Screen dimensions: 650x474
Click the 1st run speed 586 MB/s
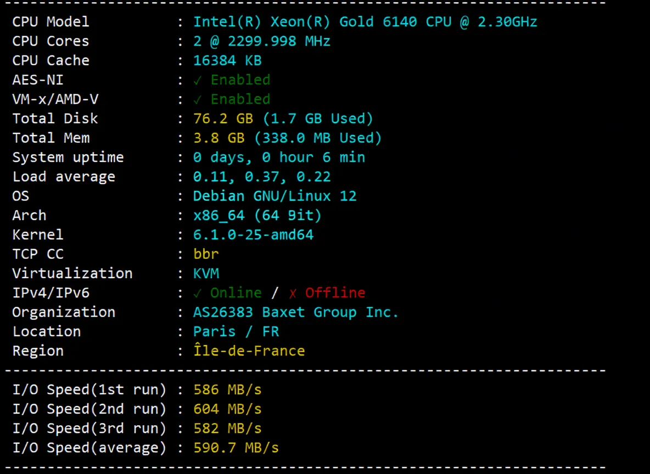point(228,390)
